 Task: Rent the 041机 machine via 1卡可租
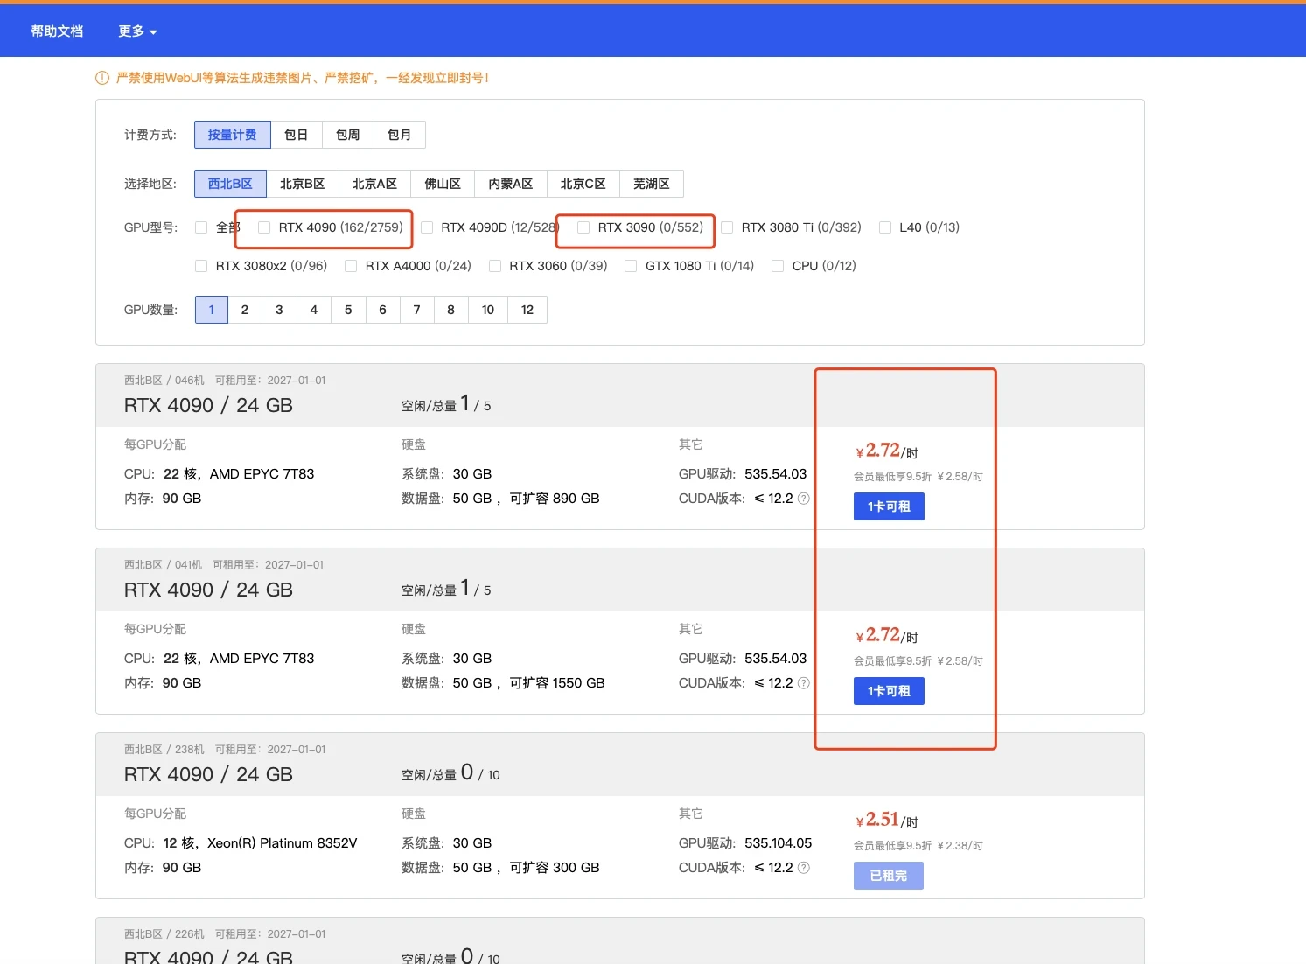(x=889, y=691)
